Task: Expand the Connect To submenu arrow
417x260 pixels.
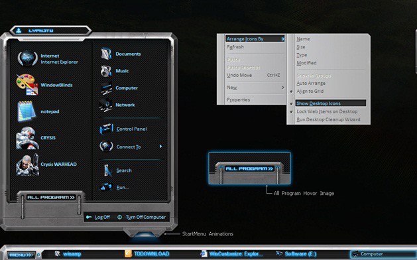Action: click(160, 147)
